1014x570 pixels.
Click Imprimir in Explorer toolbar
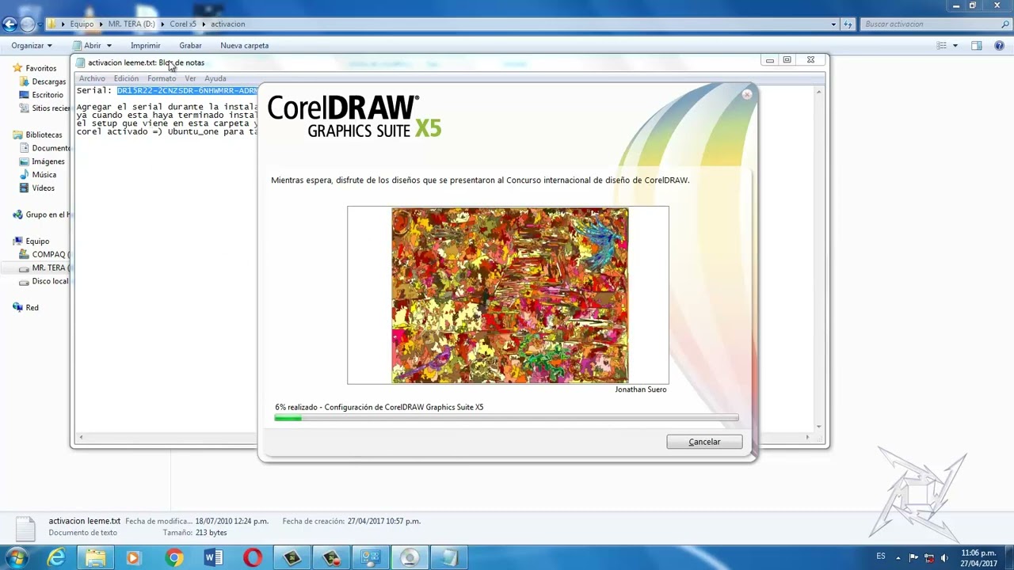point(145,45)
